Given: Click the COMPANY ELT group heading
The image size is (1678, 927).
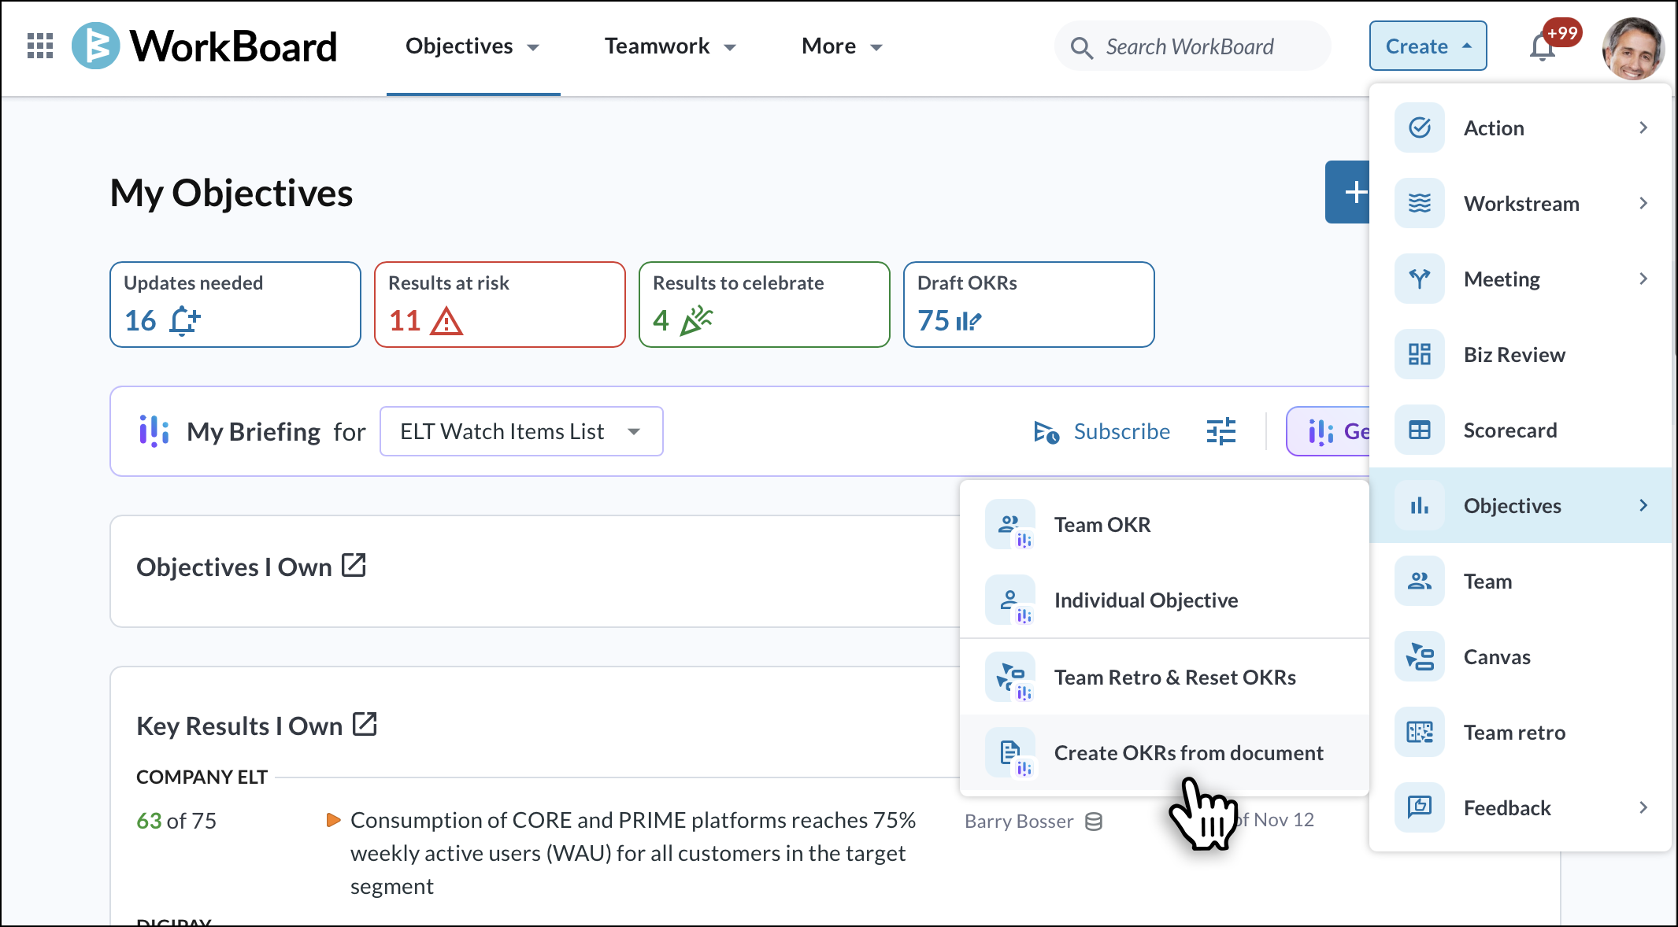Looking at the screenshot, I should point(202,777).
